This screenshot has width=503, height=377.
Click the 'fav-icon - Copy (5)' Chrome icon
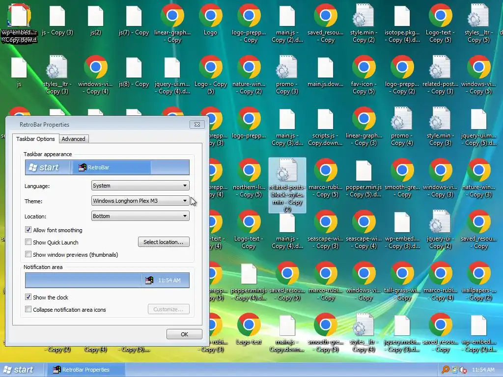364,67
